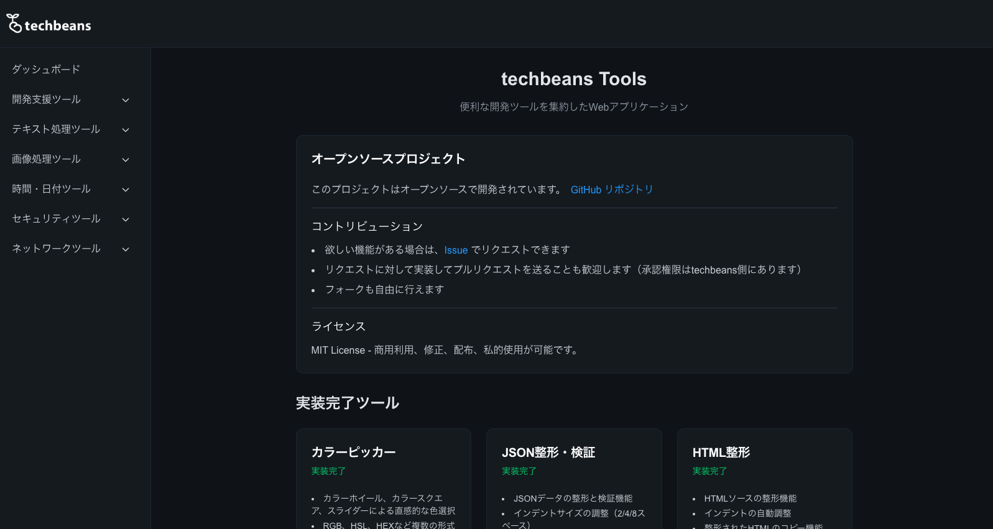Click the オープンソースプロジェクト heading

click(388, 159)
